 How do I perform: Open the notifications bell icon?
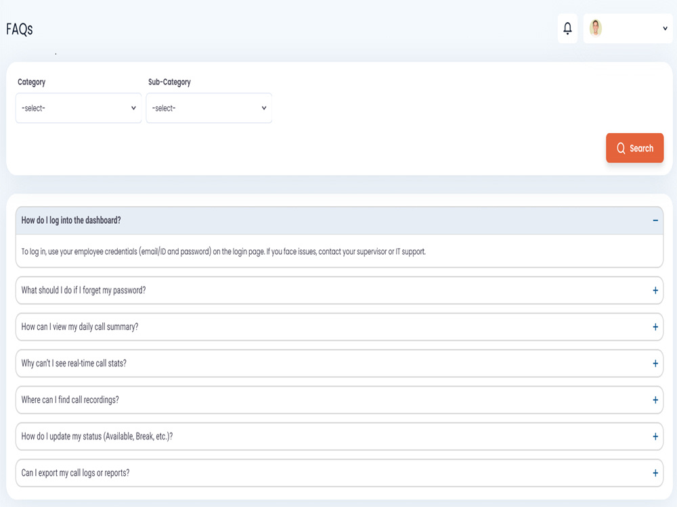pyautogui.click(x=567, y=28)
